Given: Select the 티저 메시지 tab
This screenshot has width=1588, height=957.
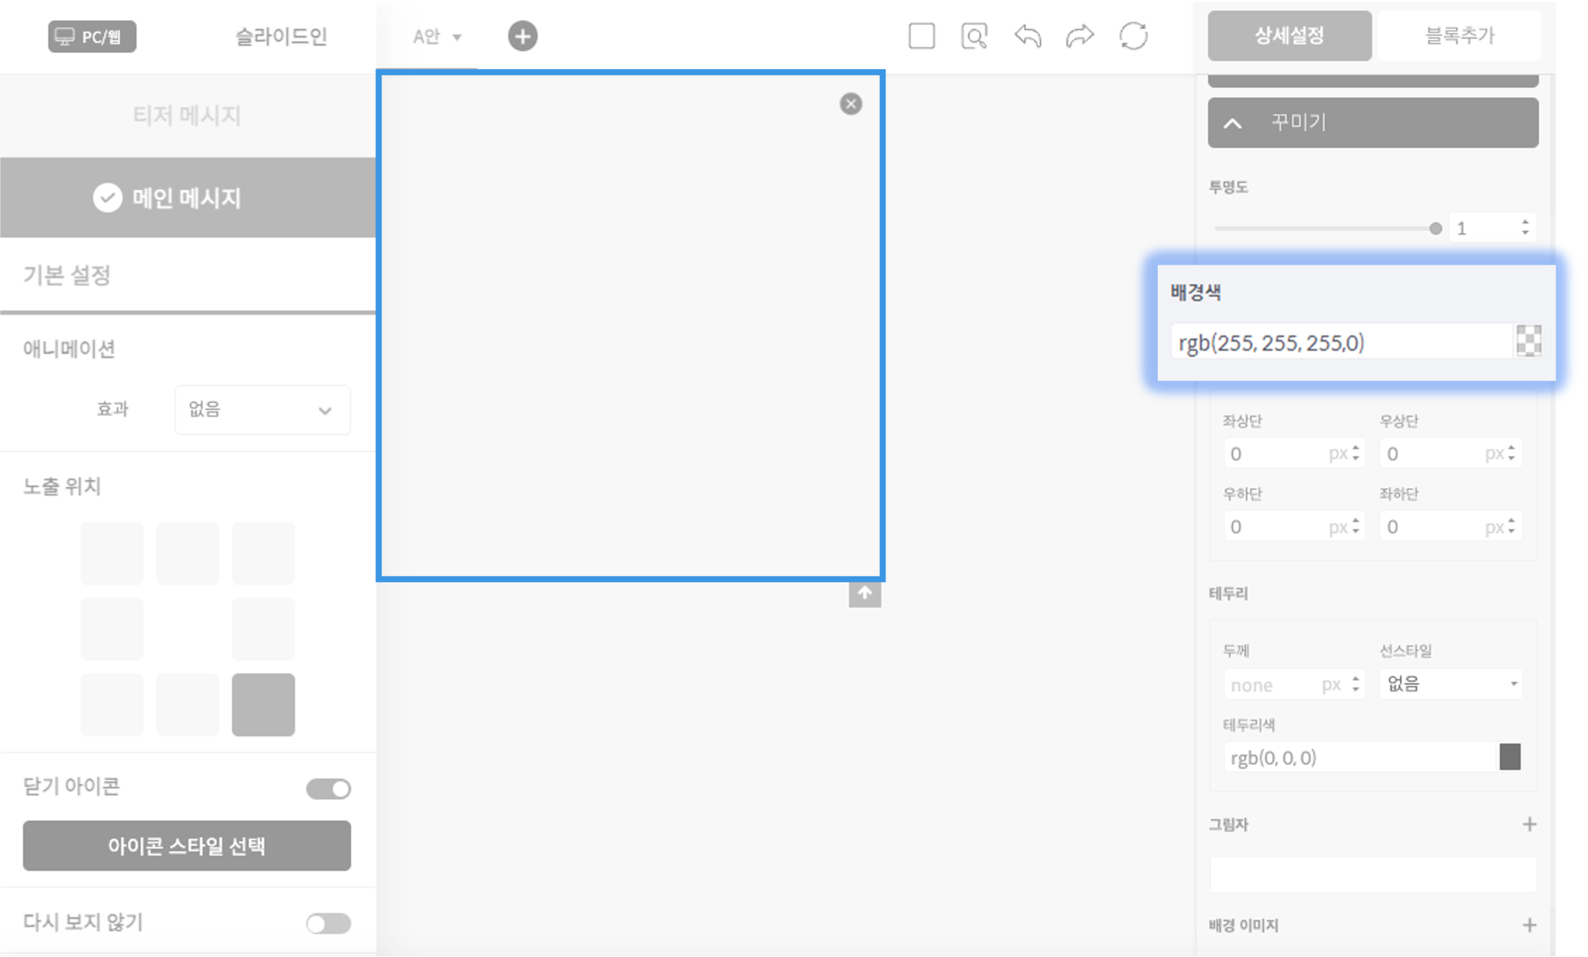Looking at the screenshot, I should (x=187, y=115).
